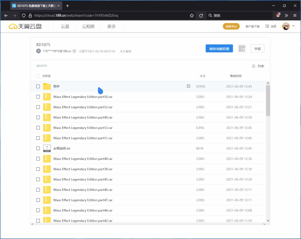Click the sharer's avatar icon
Viewport: 301px width, 239px height.
click(x=38, y=51)
